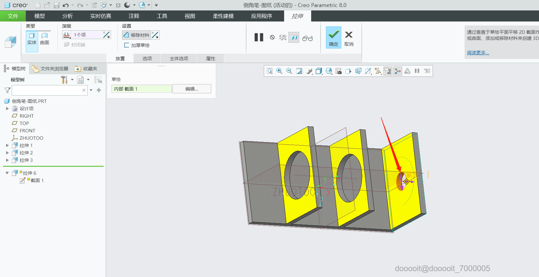Enable the 加厚草绘 thicken sketch checkbox
The width and height of the screenshot is (539, 277).
[x=126, y=45]
